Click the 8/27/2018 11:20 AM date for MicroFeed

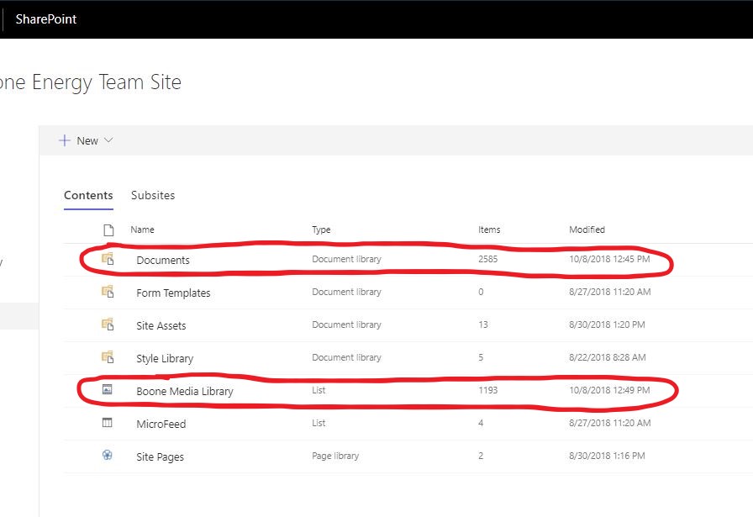pos(610,423)
